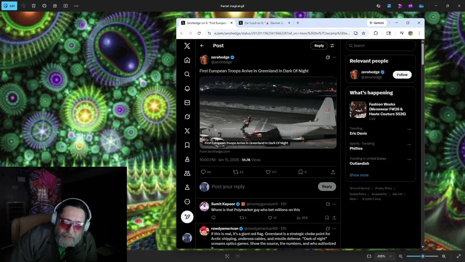Click the zoom in magnifier in Photos
Screen dimensions: 465x262
click(444, 256)
